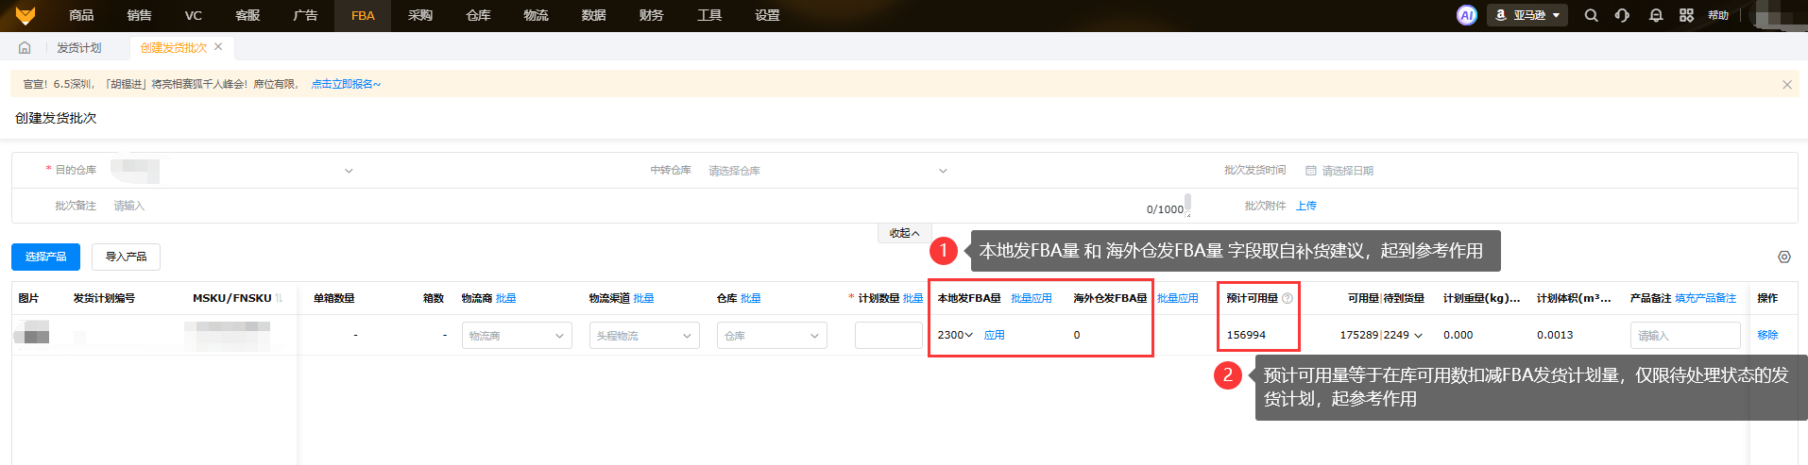Open the AI assistant icon

[1466, 15]
